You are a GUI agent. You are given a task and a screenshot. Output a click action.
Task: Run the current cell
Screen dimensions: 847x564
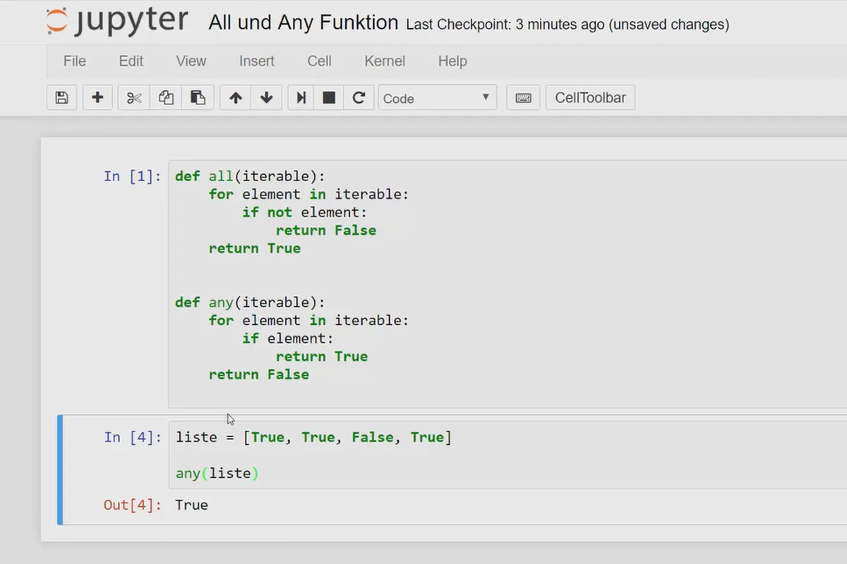coord(301,98)
